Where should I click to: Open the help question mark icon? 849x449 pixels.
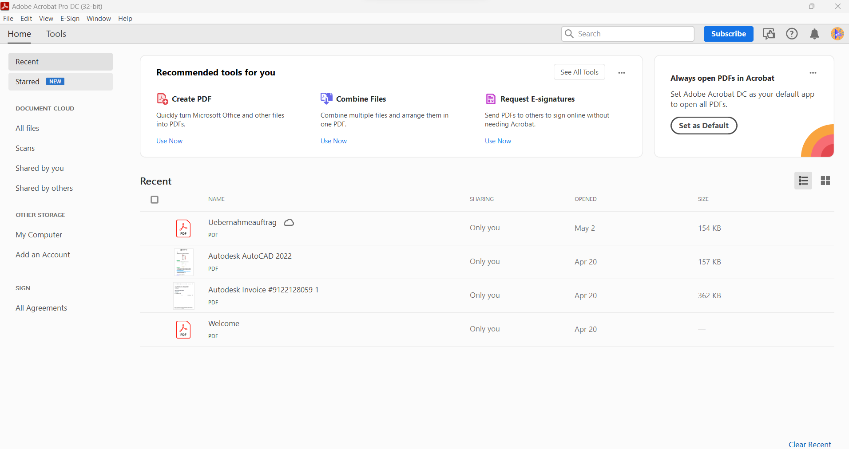(792, 34)
